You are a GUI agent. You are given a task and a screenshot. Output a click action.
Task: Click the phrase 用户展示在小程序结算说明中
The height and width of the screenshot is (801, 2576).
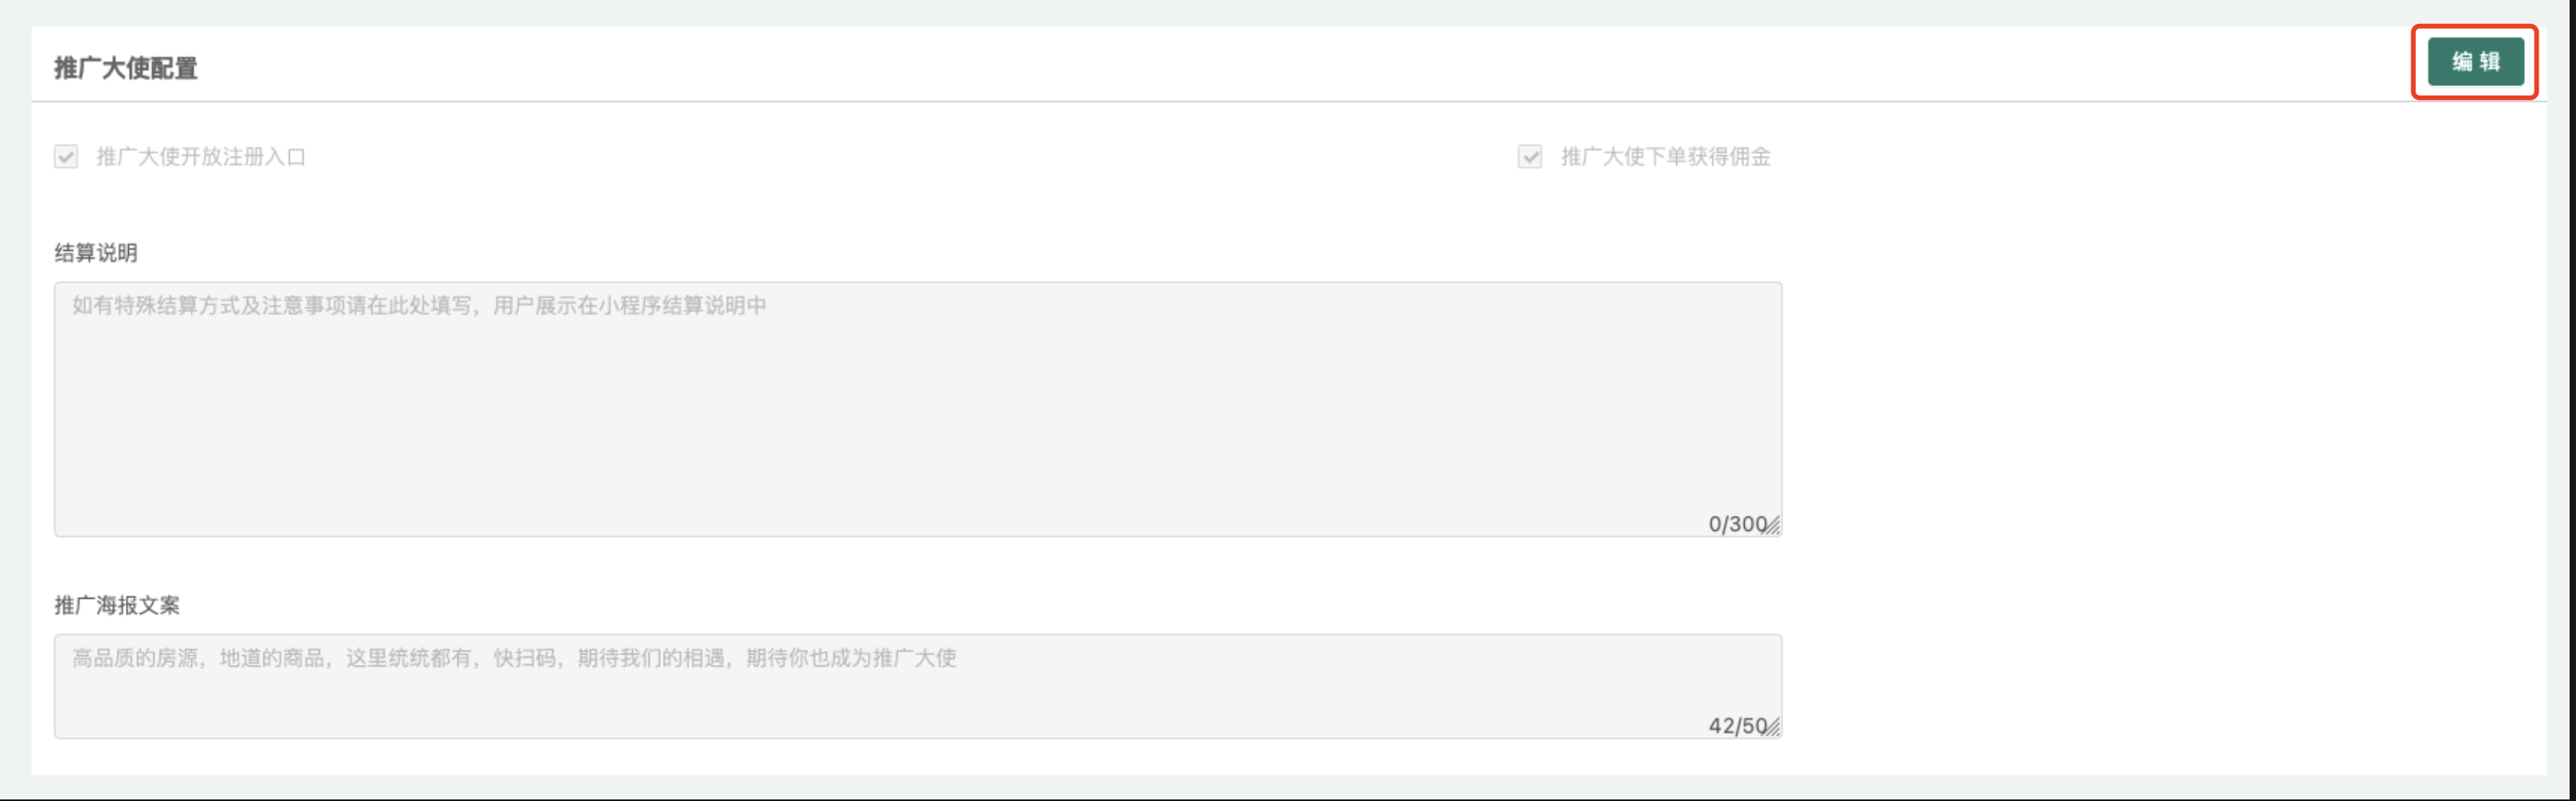(x=630, y=306)
